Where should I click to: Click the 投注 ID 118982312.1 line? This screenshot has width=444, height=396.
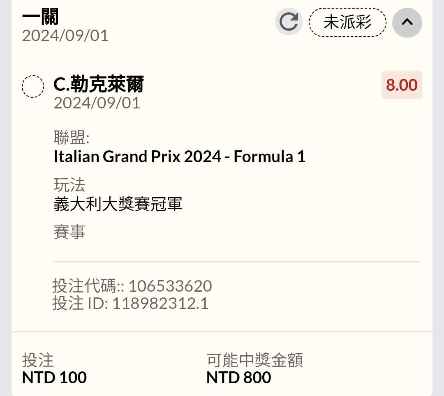pos(130,304)
